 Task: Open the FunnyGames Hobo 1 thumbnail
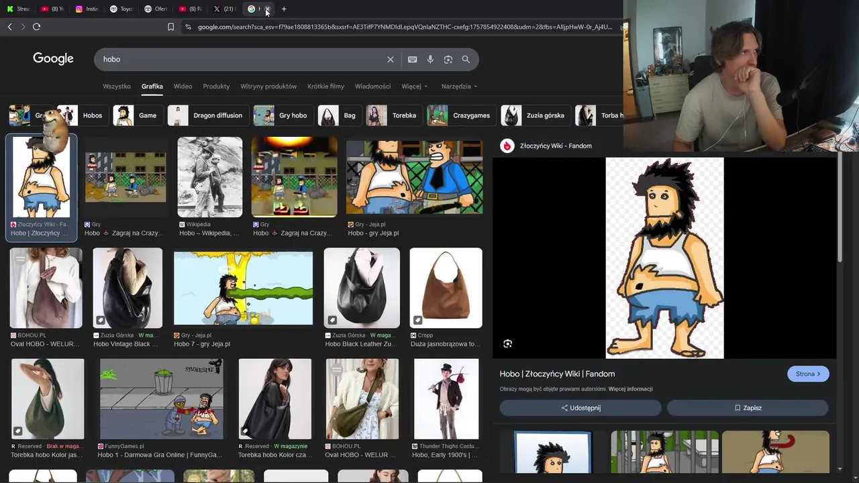[161, 398]
